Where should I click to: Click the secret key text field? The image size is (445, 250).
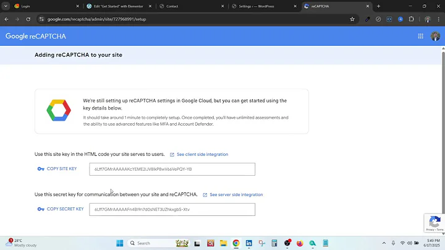pyautogui.click(x=172, y=209)
